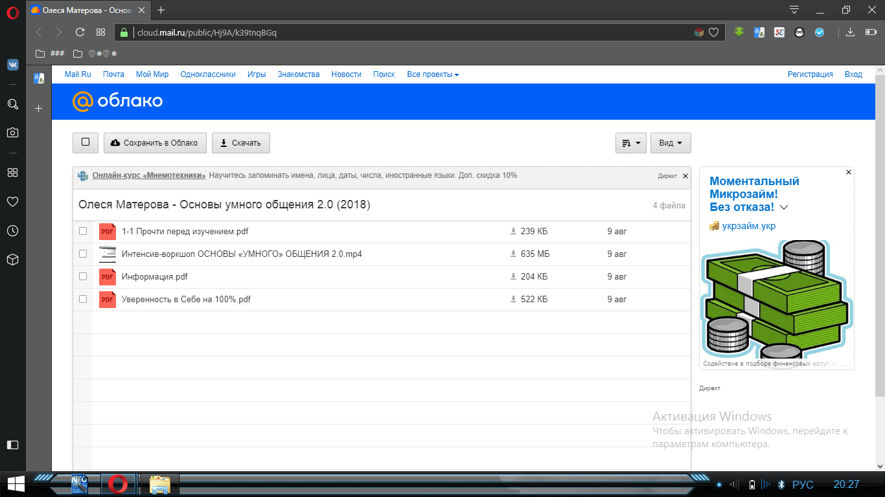Screen dimensions: 885x497
Task: Open the glasses-face extension icon
Action: (800, 32)
